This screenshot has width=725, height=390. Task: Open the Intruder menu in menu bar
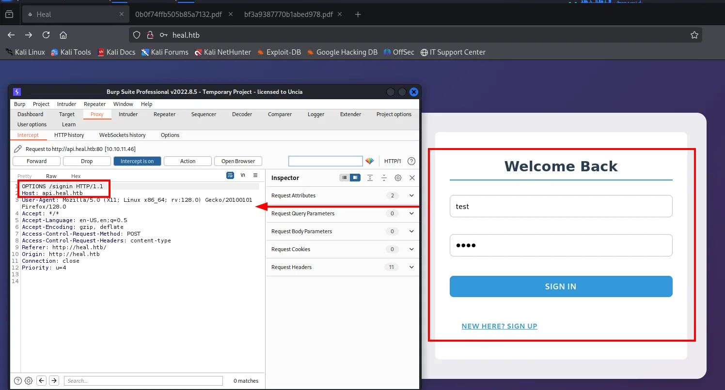tap(66, 104)
